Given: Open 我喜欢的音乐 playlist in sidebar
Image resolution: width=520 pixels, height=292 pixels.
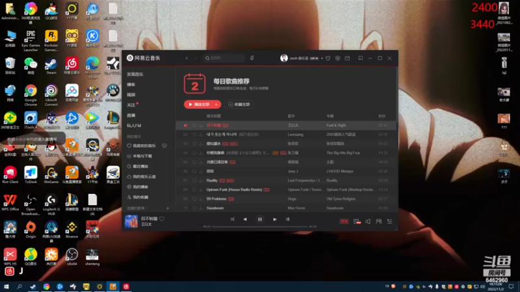Looking at the screenshot, I should click(144, 145).
